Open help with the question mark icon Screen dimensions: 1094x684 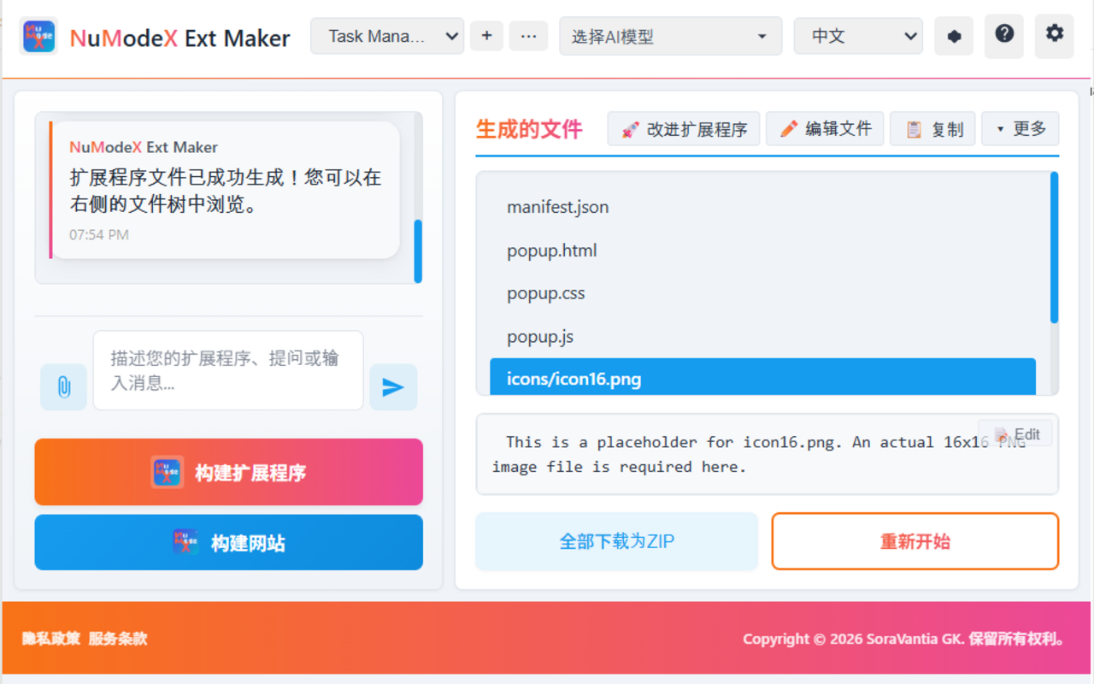tap(1003, 36)
